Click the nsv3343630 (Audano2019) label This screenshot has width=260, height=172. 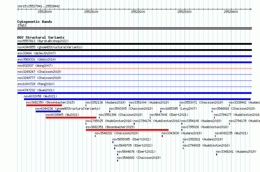(182, 133)
